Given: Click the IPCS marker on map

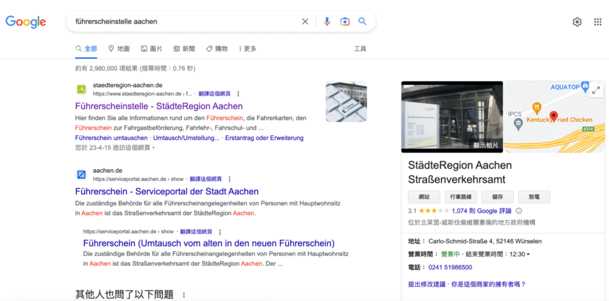Looking at the screenshot, I should 518,124.
